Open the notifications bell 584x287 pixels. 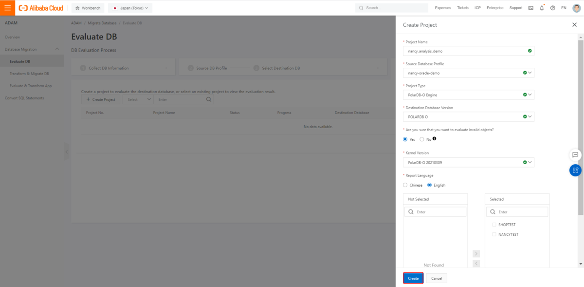point(542,8)
